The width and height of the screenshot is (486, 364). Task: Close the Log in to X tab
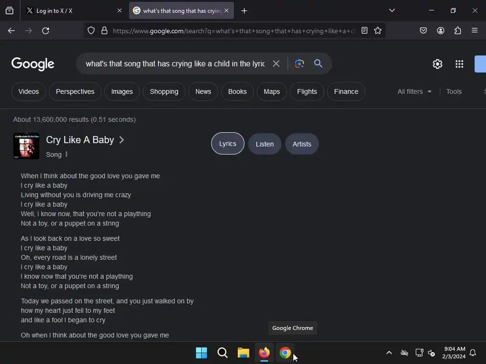tap(120, 10)
